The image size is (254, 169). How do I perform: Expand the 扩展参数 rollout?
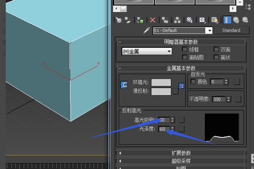click(x=181, y=153)
